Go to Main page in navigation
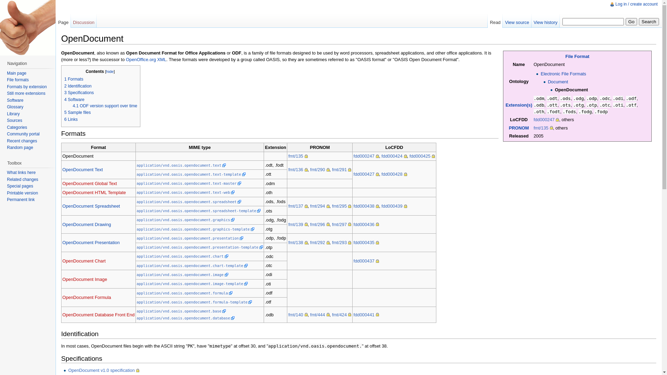The width and height of the screenshot is (667, 375). [x=17, y=73]
